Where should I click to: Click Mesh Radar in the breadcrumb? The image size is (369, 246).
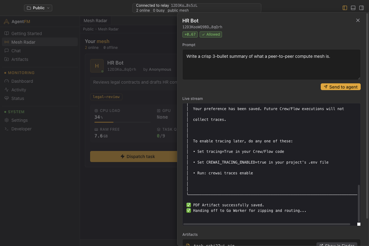(x=108, y=29)
